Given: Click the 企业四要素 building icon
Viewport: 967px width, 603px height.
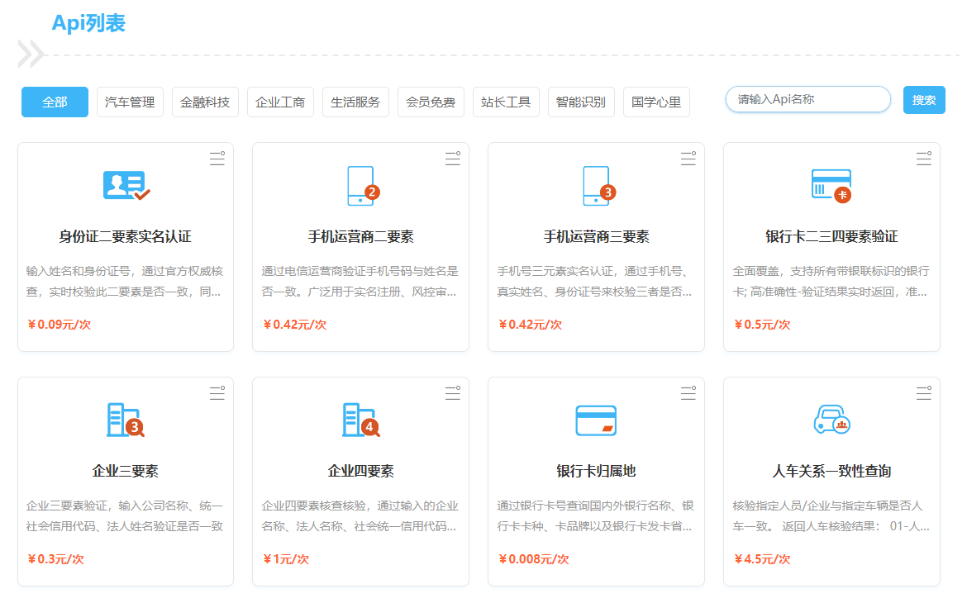Looking at the screenshot, I should tap(361, 420).
